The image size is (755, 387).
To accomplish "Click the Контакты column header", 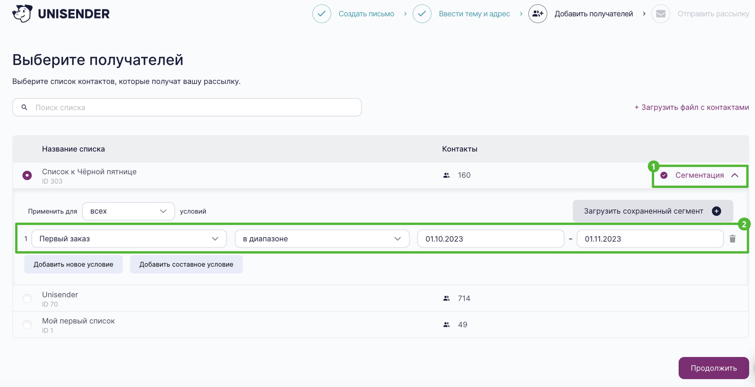I will tap(459, 149).
